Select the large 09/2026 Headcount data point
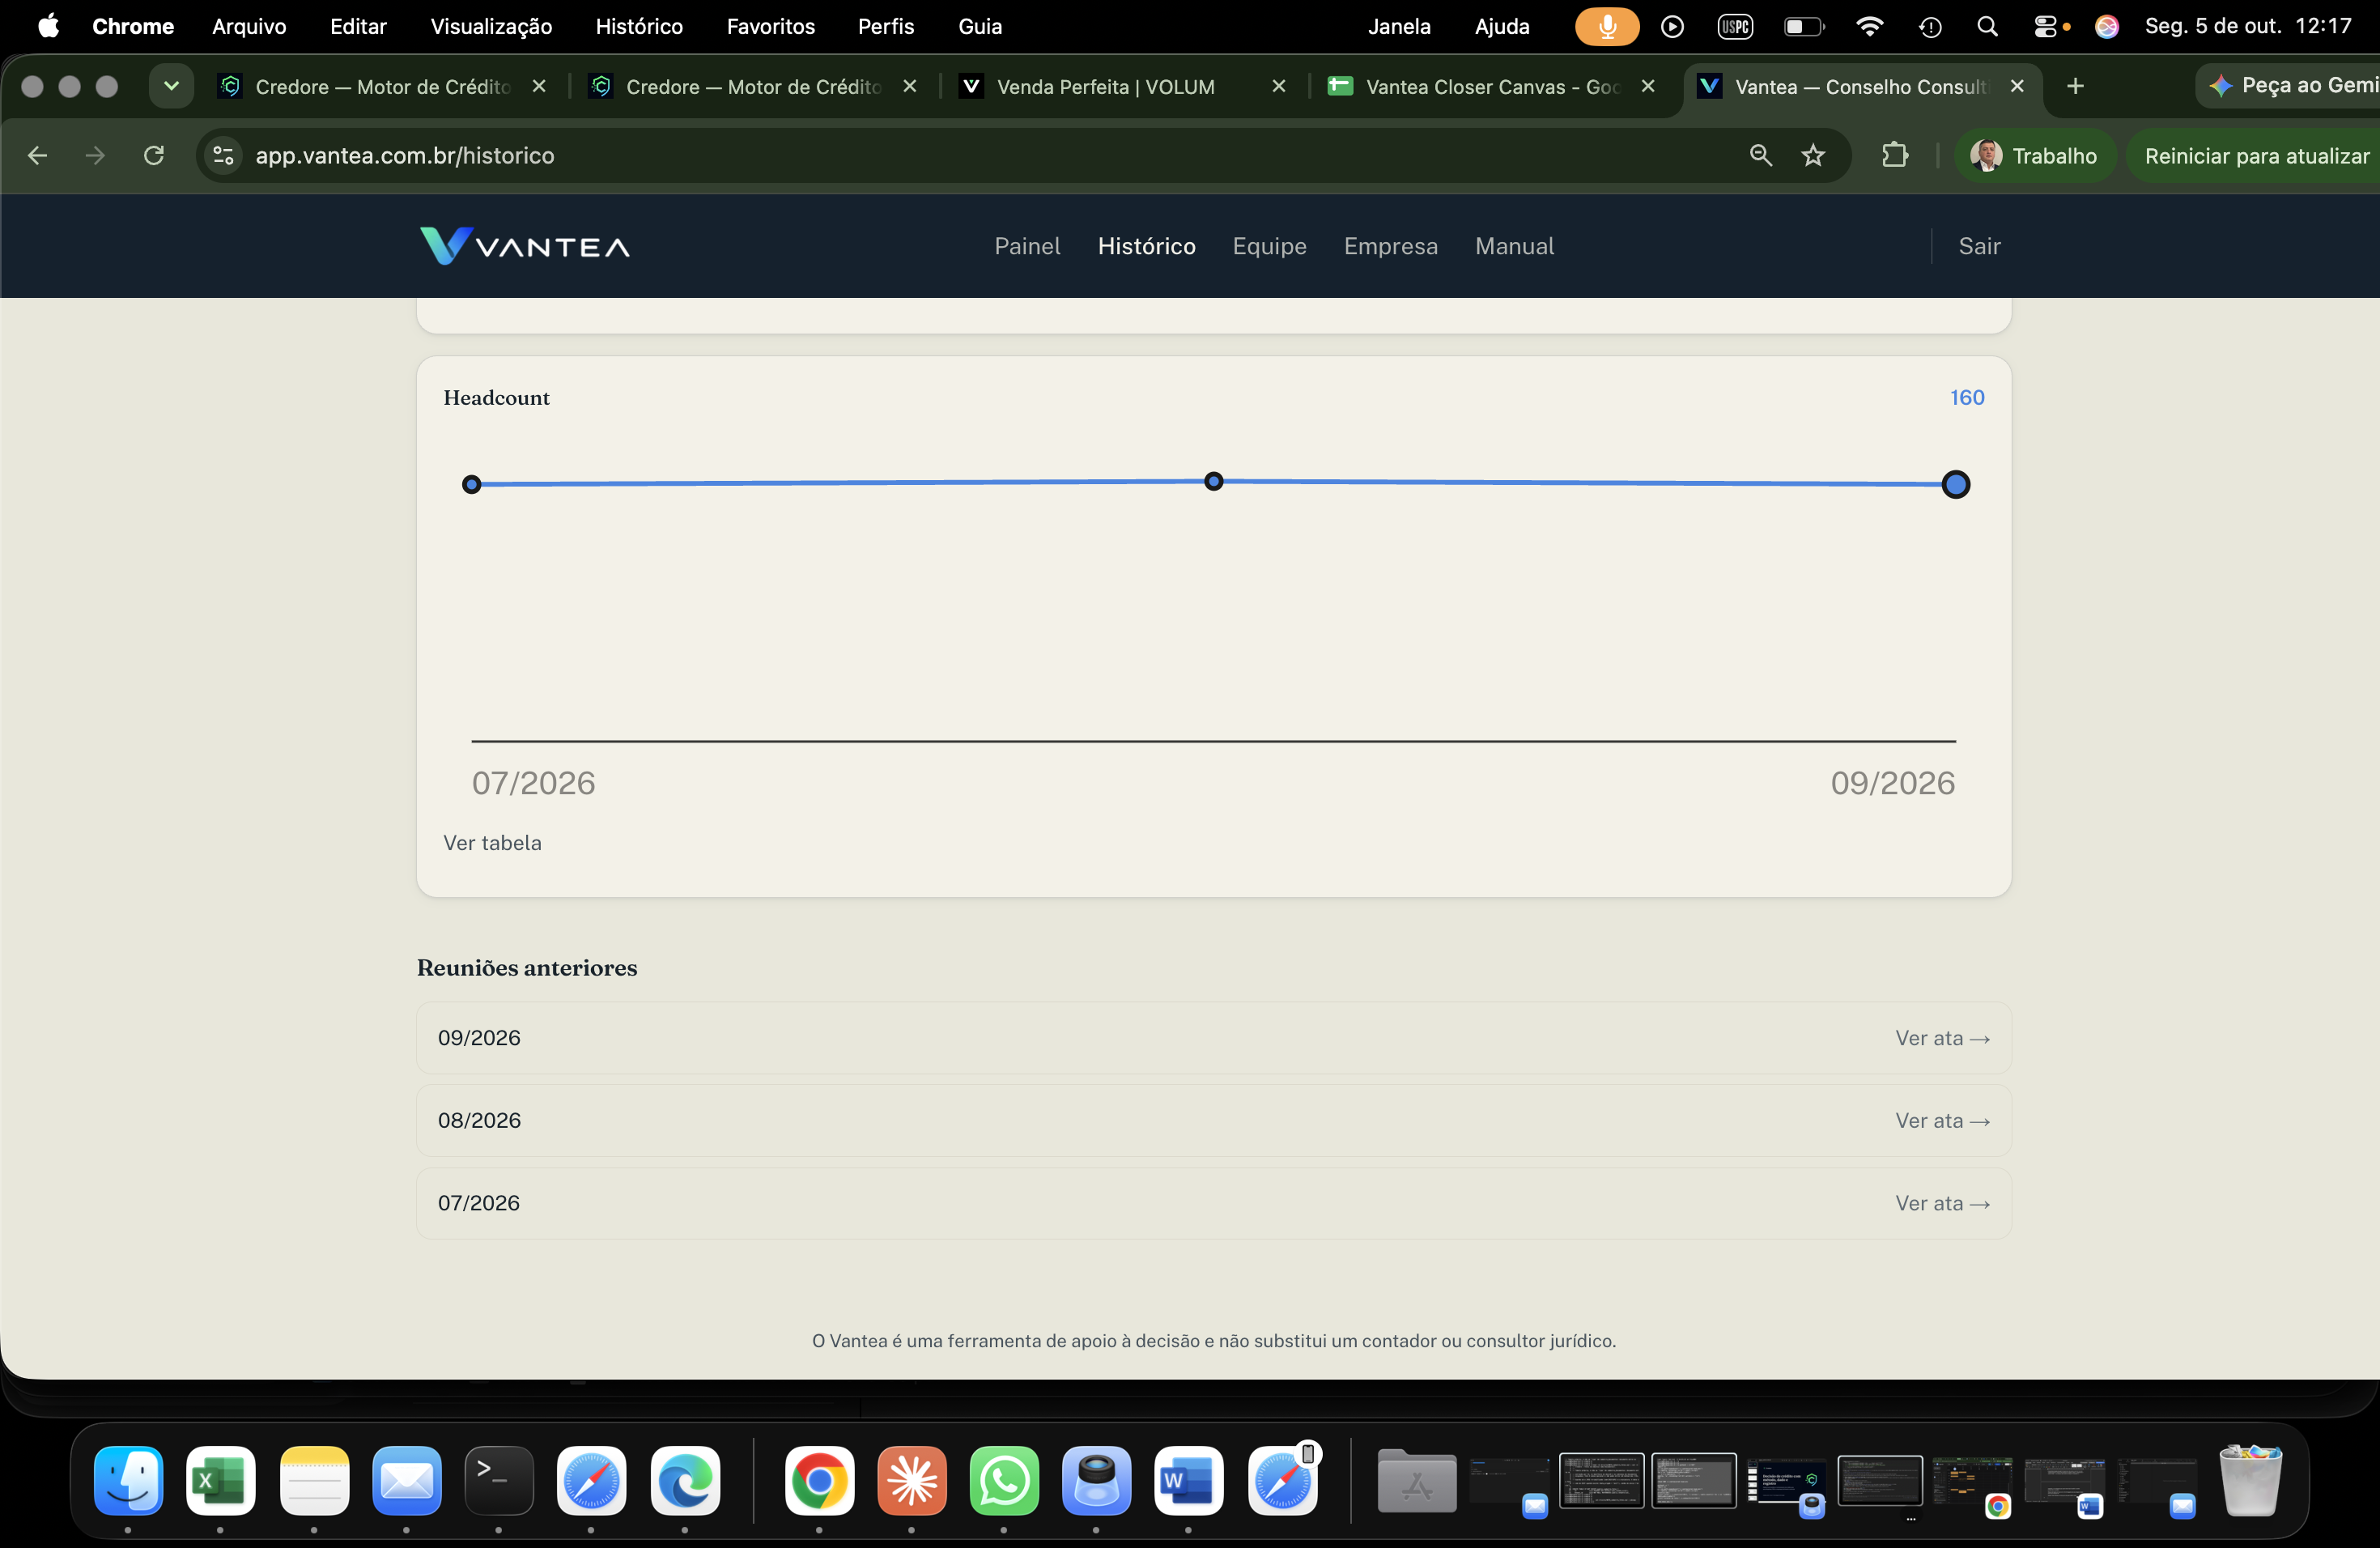The height and width of the screenshot is (1548, 2380). click(1955, 484)
